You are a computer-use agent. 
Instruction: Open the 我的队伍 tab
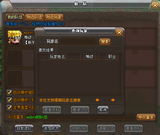[x=15, y=17]
